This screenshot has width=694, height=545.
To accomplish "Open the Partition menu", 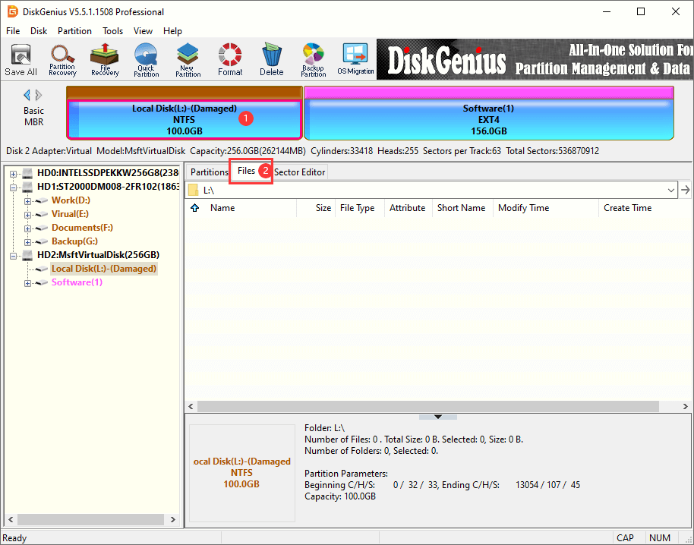I will click(x=75, y=31).
